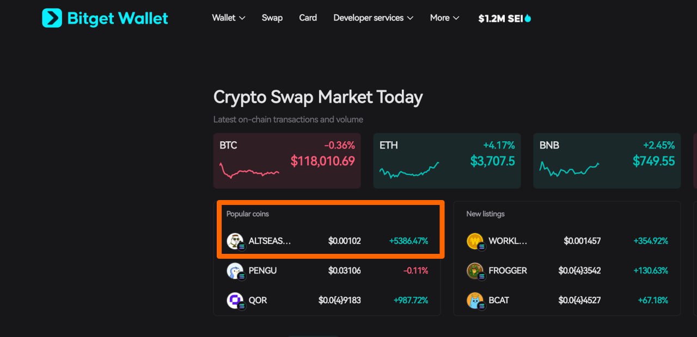Open the BNB price card
The image size is (697, 337).
607,161
